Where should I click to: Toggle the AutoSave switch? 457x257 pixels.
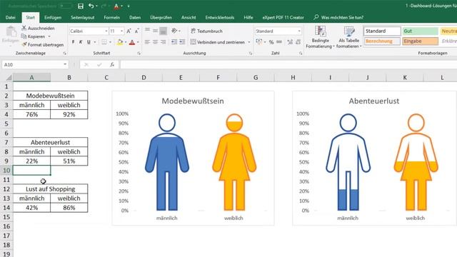pyautogui.click(x=65, y=6)
